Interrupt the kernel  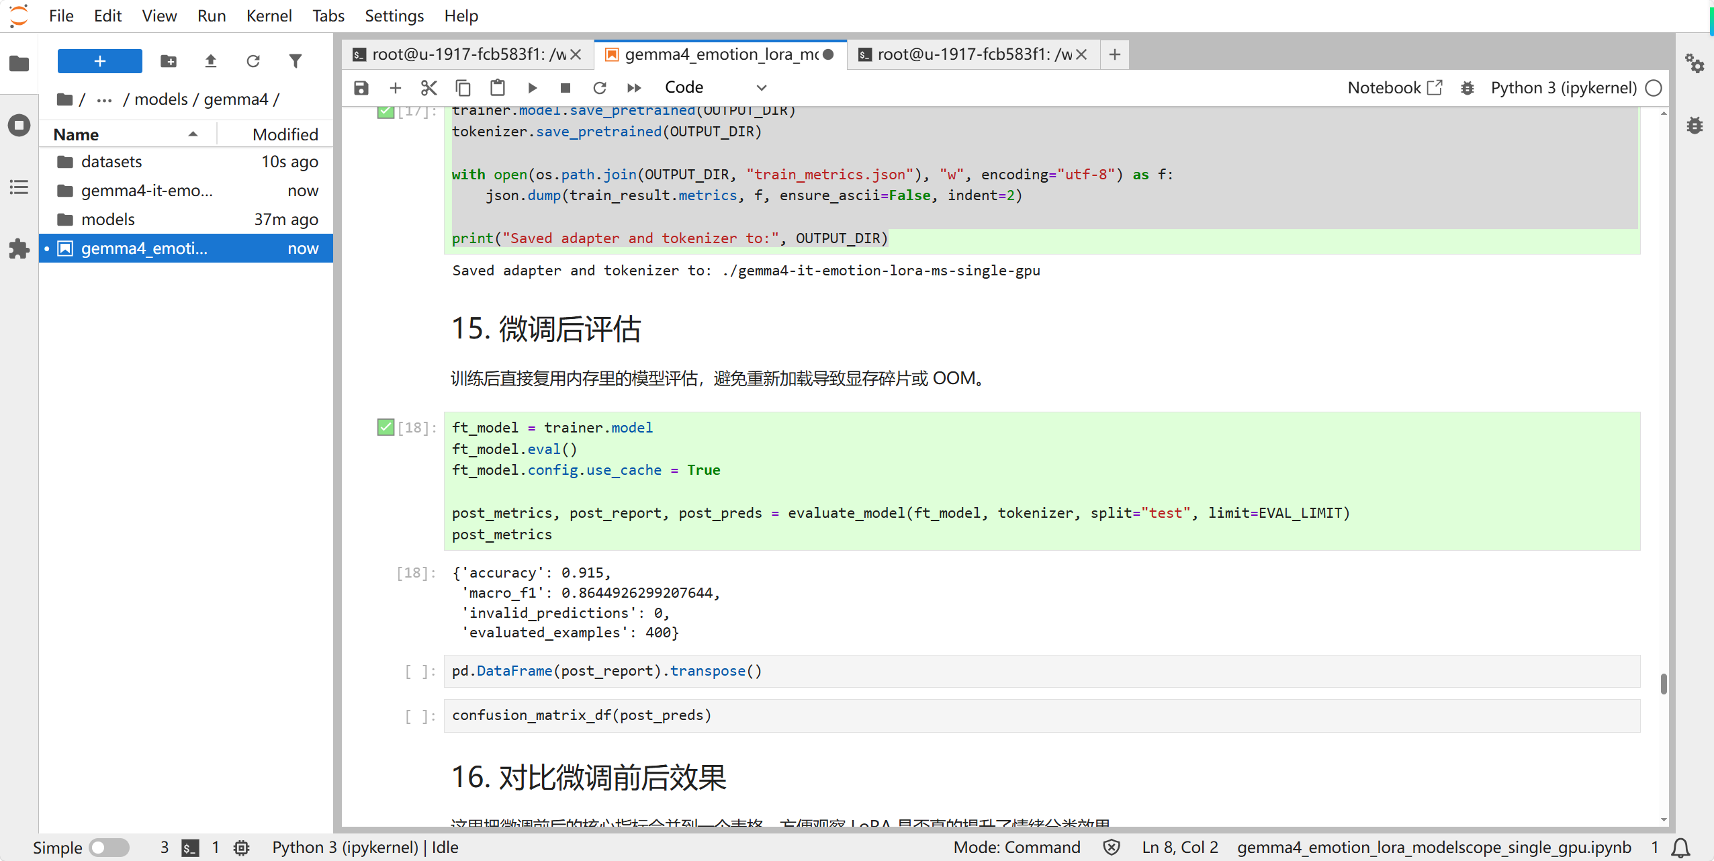pos(566,88)
